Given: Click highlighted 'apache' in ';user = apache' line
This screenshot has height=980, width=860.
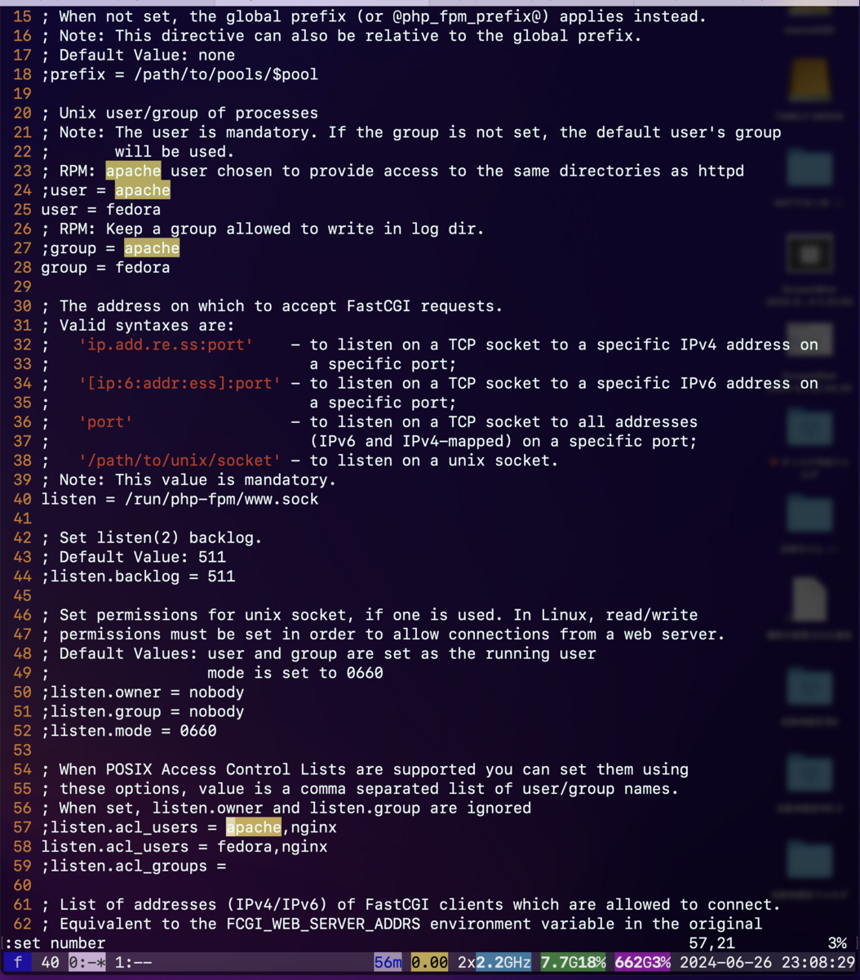Looking at the screenshot, I should 143,190.
